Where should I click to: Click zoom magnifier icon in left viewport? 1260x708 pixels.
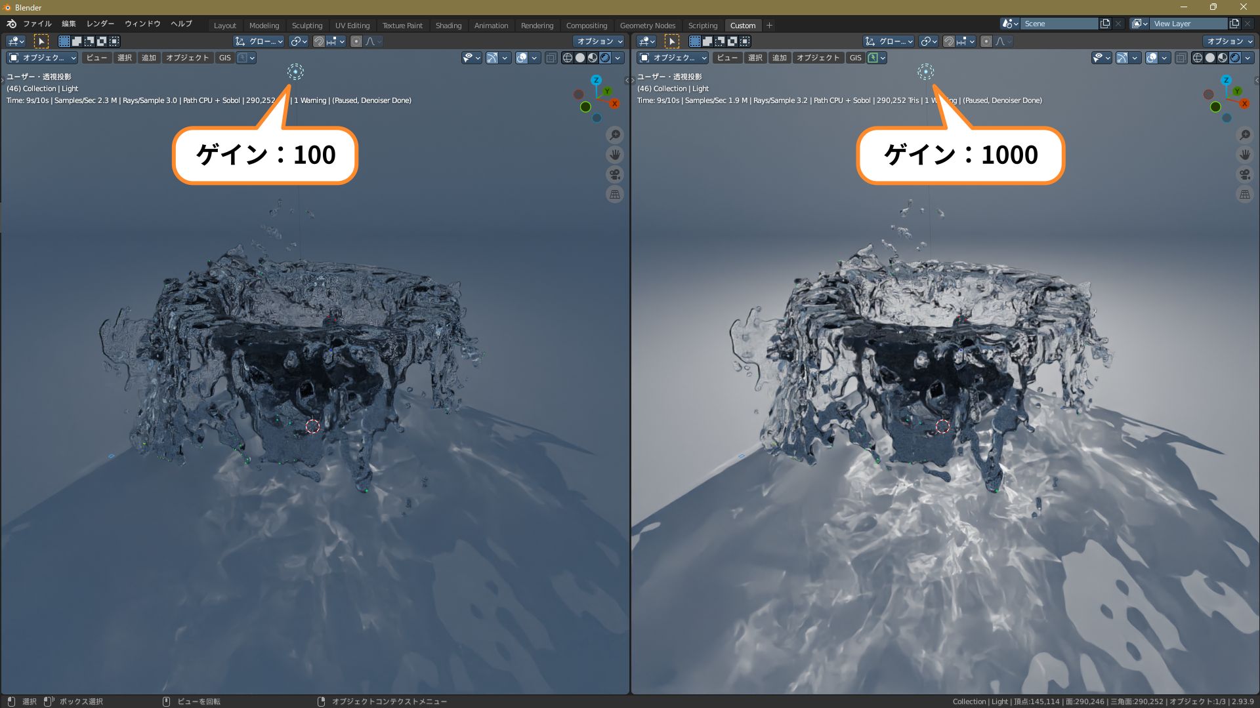[614, 135]
